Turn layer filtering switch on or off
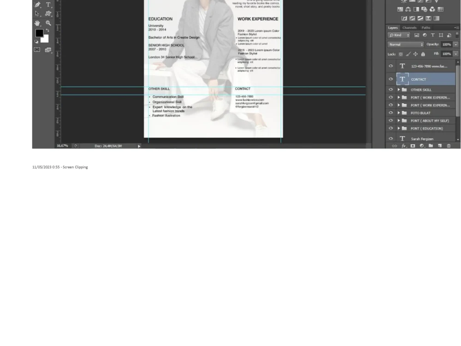The width and height of the screenshot is (461, 346). click(457, 35)
